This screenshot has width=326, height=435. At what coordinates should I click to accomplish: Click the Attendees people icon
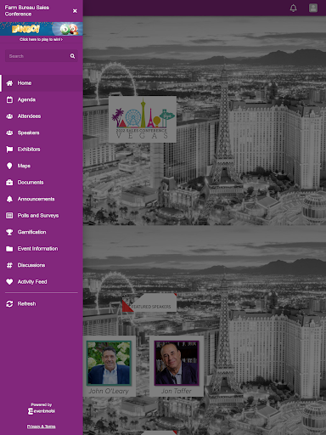[9, 116]
